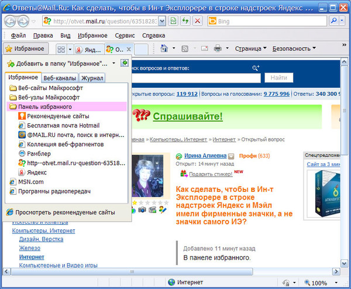Open the address bar dropdown arrow
The image size is (351, 289).
coord(162,21)
